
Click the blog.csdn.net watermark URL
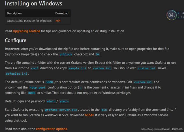point(162,129)
